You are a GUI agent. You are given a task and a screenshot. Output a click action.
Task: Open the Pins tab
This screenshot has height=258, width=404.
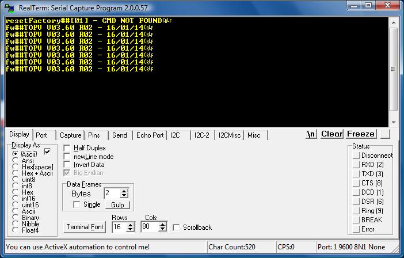click(94, 135)
